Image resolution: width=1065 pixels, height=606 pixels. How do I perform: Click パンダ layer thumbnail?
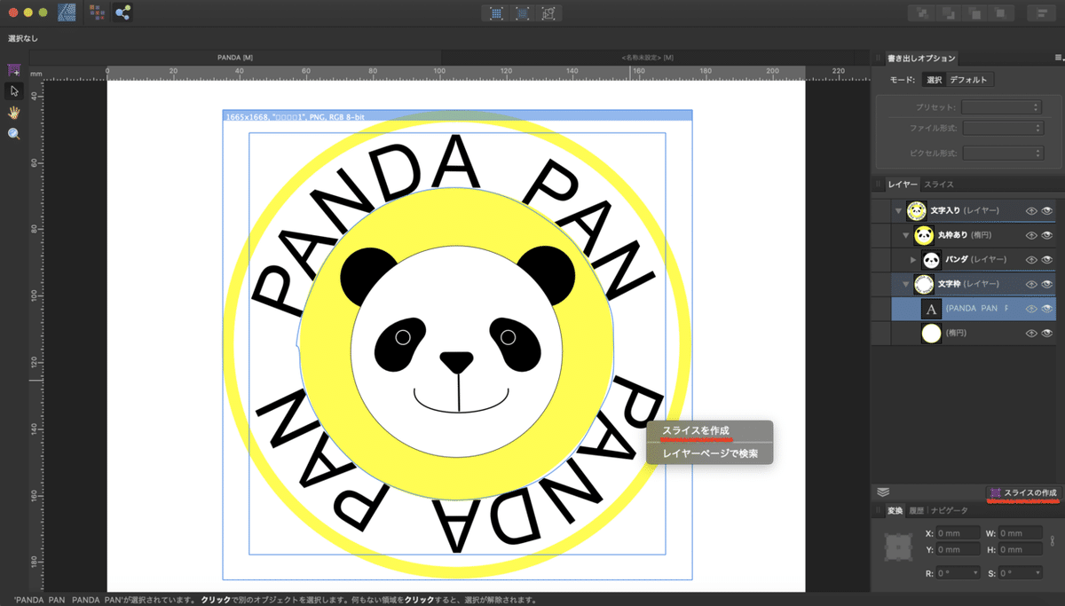[x=931, y=260]
